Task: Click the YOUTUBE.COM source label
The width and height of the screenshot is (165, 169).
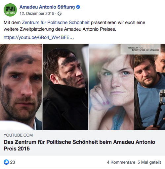Action: pyautogui.click(x=18, y=135)
